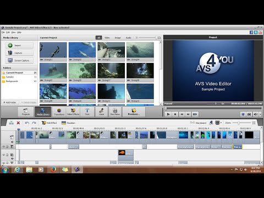
Task: Toggle visibility of the video overlay track
Action: pyautogui.click(x=3, y=155)
